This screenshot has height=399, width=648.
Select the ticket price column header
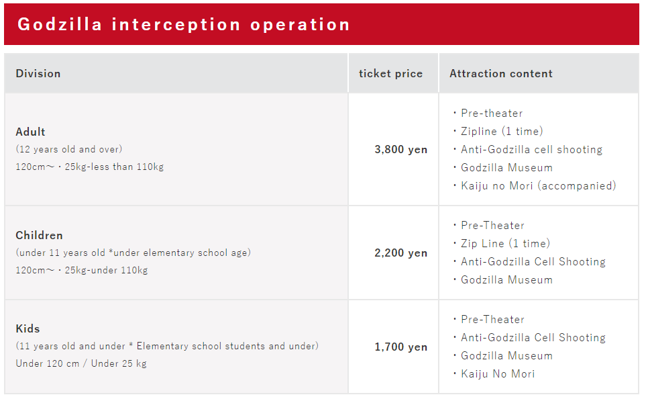[390, 74]
